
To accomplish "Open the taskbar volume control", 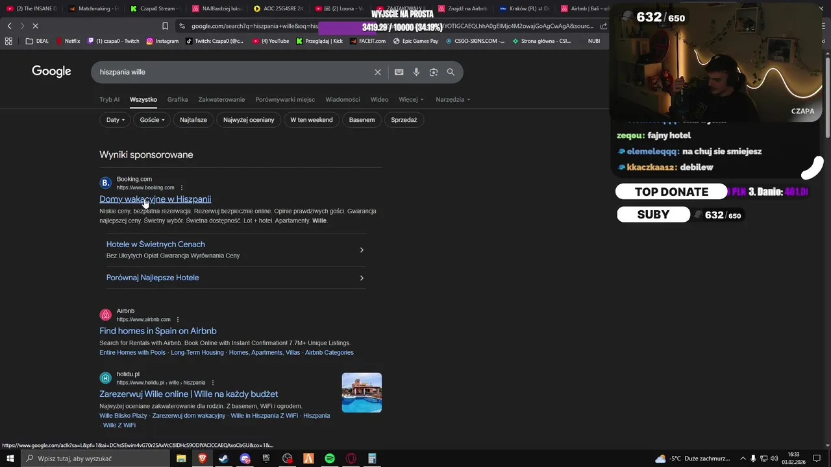I will [x=774, y=459].
